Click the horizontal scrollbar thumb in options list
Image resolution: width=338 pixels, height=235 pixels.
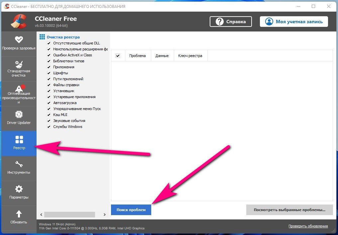coord(69,214)
